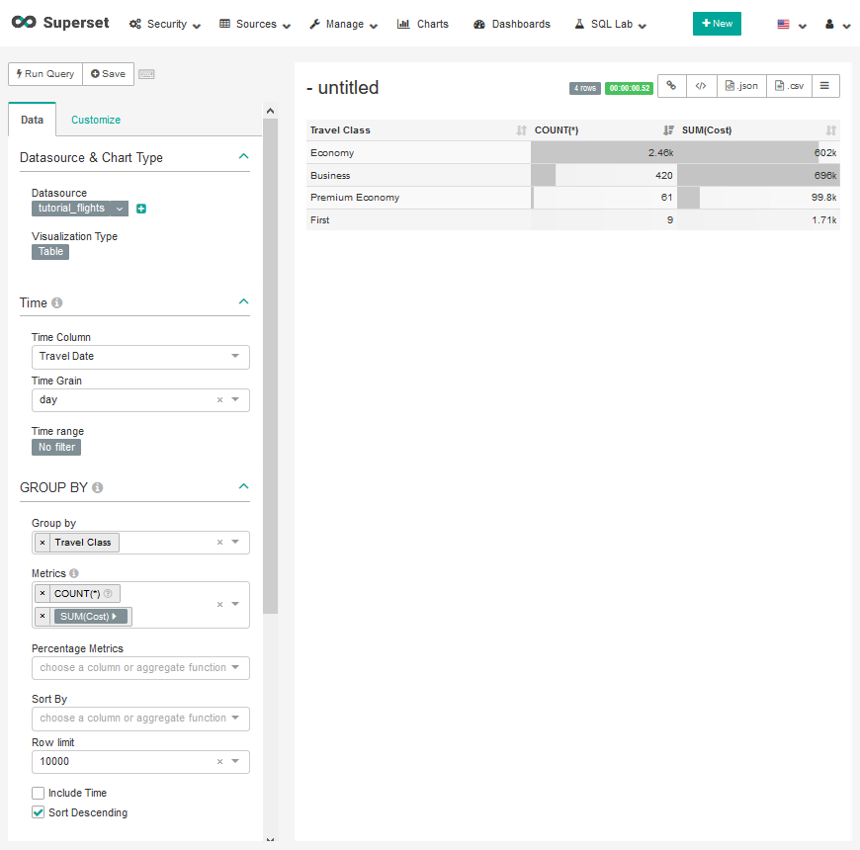Switch to the Customize tab
The height and width of the screenshot is (850, 860).
click(96, 120)
